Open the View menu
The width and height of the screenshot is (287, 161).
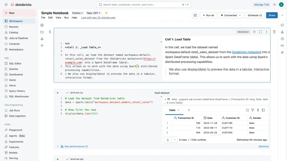[58, 18]
